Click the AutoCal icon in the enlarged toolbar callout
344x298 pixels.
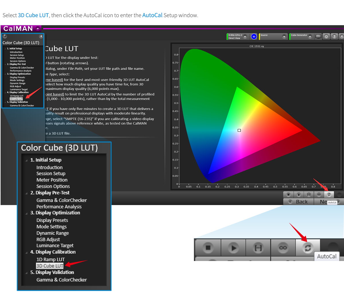pos(308,248)
